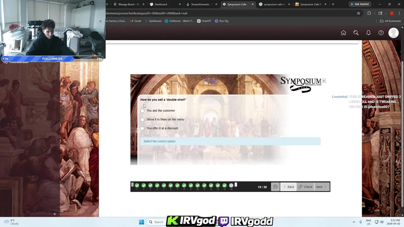
Task: Show hidden system tray icons
Action: click(354, 222)
